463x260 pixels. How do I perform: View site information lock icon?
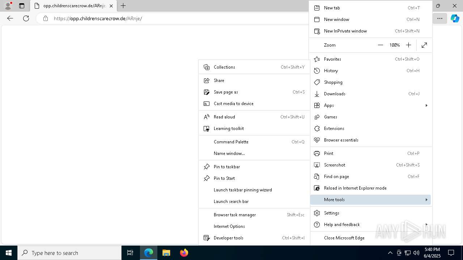pyautogui.click(x=45, y=18)
